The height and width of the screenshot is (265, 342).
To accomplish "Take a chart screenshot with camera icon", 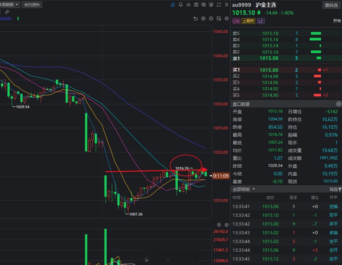I will pyautogui.click(x=196, y=5).
